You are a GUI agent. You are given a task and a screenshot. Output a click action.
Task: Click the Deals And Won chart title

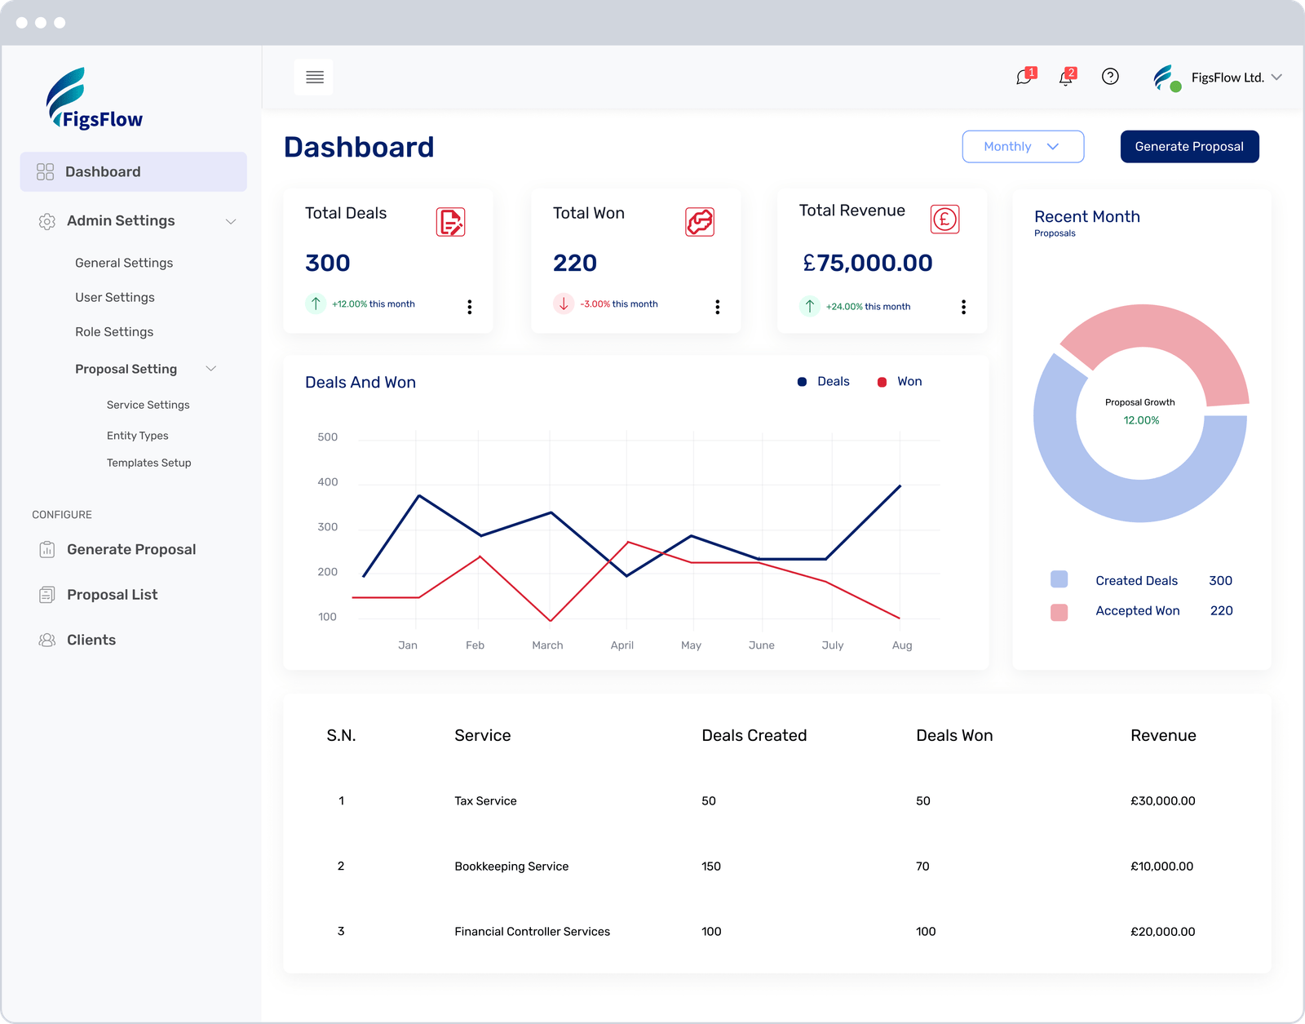[x=361, y=383]
